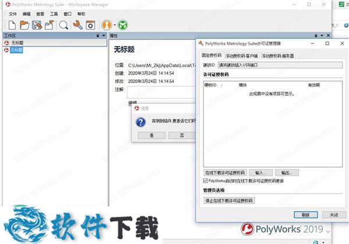
Task: Sort by the 模块 column header
Action: pos(243,85)
